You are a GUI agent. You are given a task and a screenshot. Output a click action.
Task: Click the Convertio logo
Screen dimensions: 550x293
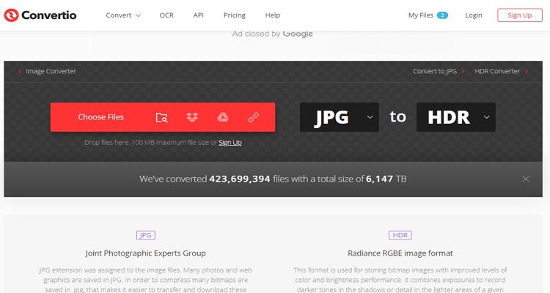[40, 15]
